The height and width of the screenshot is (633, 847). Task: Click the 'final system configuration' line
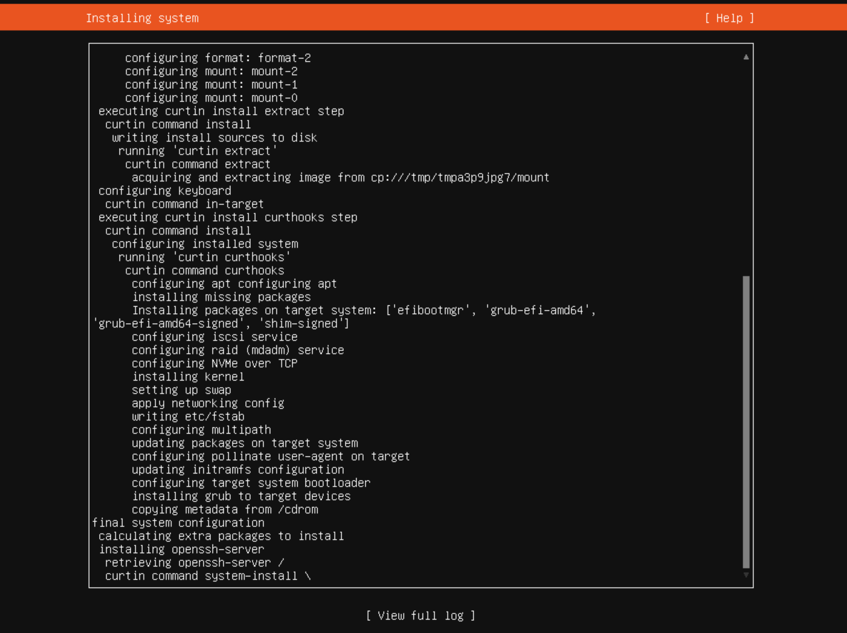tap(178, 523)
